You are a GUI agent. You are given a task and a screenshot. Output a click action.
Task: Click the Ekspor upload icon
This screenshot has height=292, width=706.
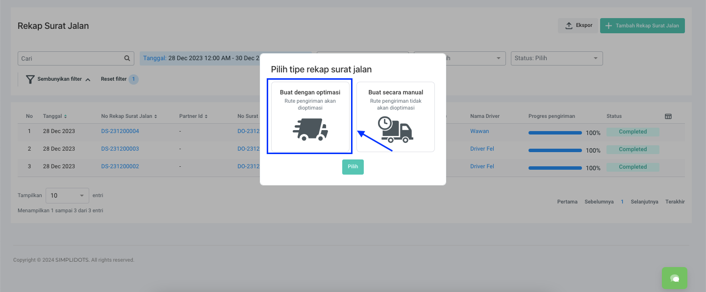[569, 26]
